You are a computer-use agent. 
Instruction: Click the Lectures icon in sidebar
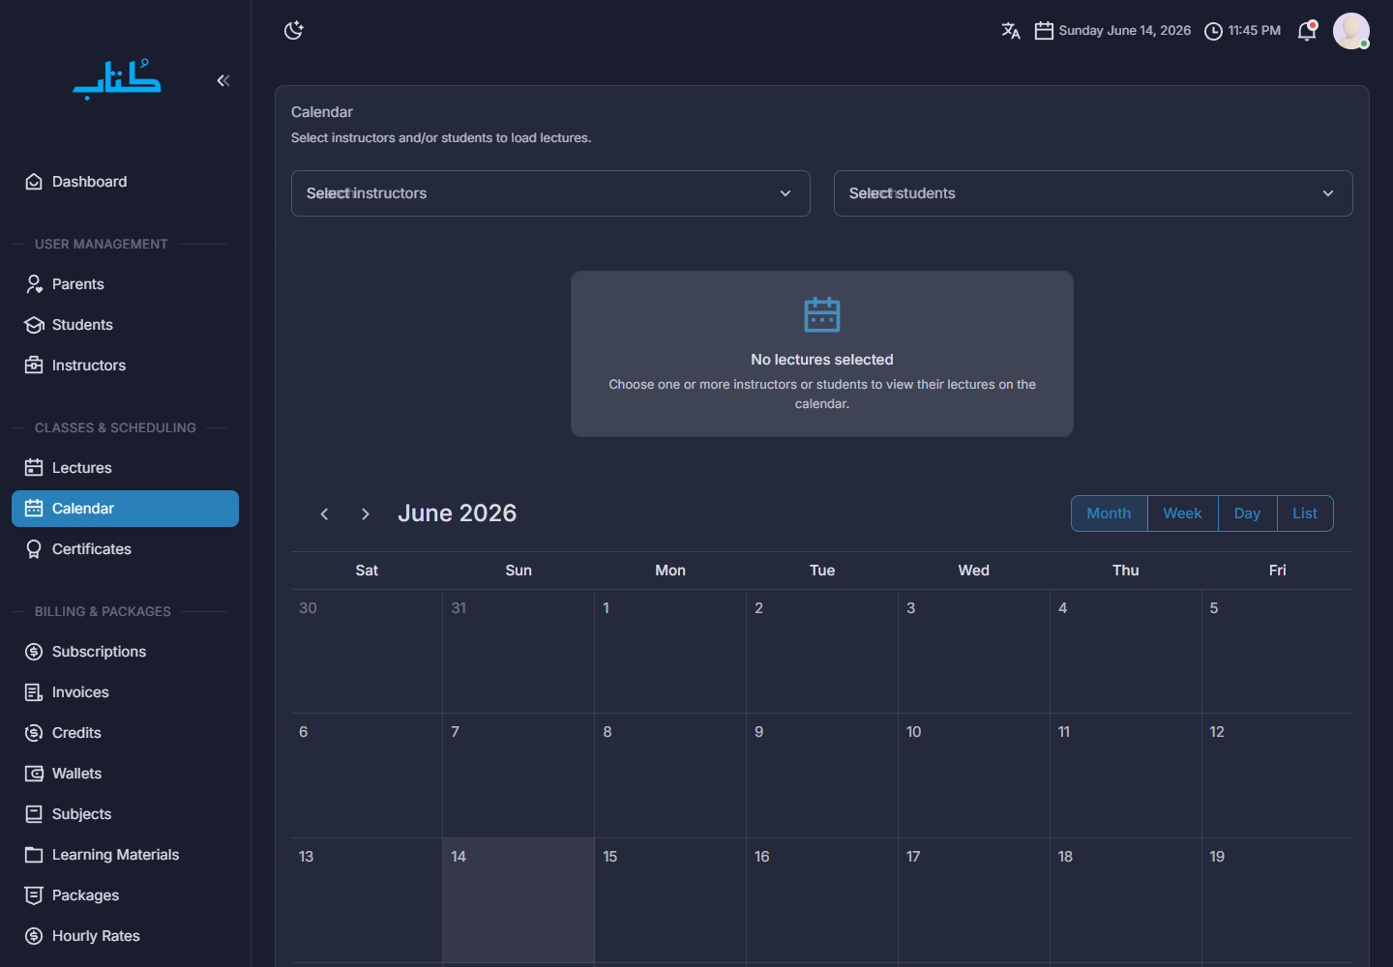(34, 468)
